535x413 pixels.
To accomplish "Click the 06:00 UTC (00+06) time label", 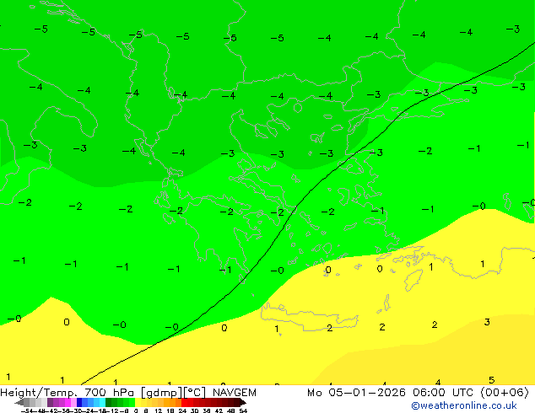I will pyautogui.click(x=471, y=393).
